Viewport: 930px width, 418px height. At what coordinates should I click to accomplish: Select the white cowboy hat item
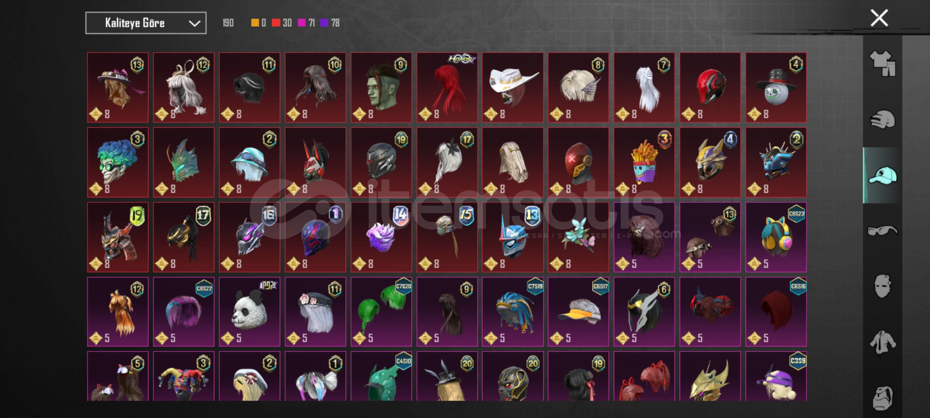513,87
